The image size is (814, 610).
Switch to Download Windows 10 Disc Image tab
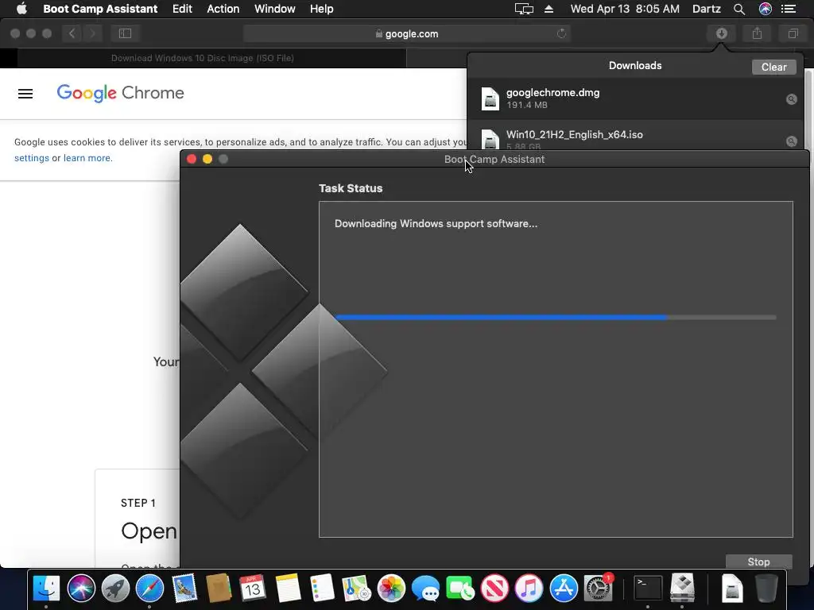click(203, 58)
